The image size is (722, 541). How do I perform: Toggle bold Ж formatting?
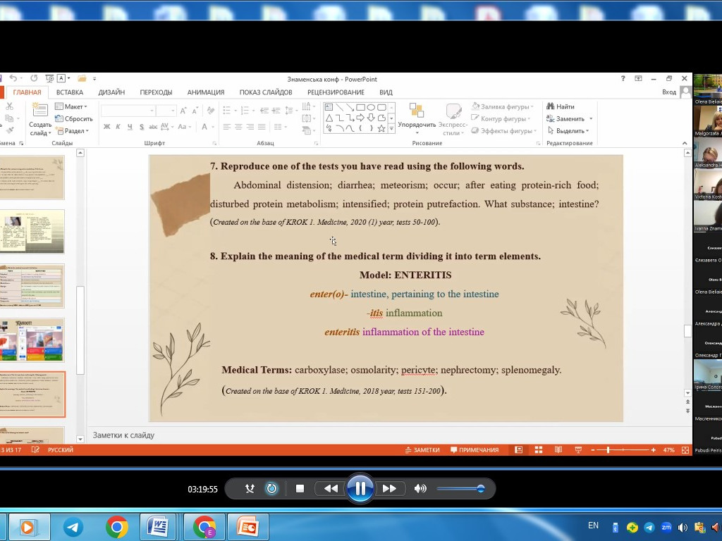(x=106, y=127)
